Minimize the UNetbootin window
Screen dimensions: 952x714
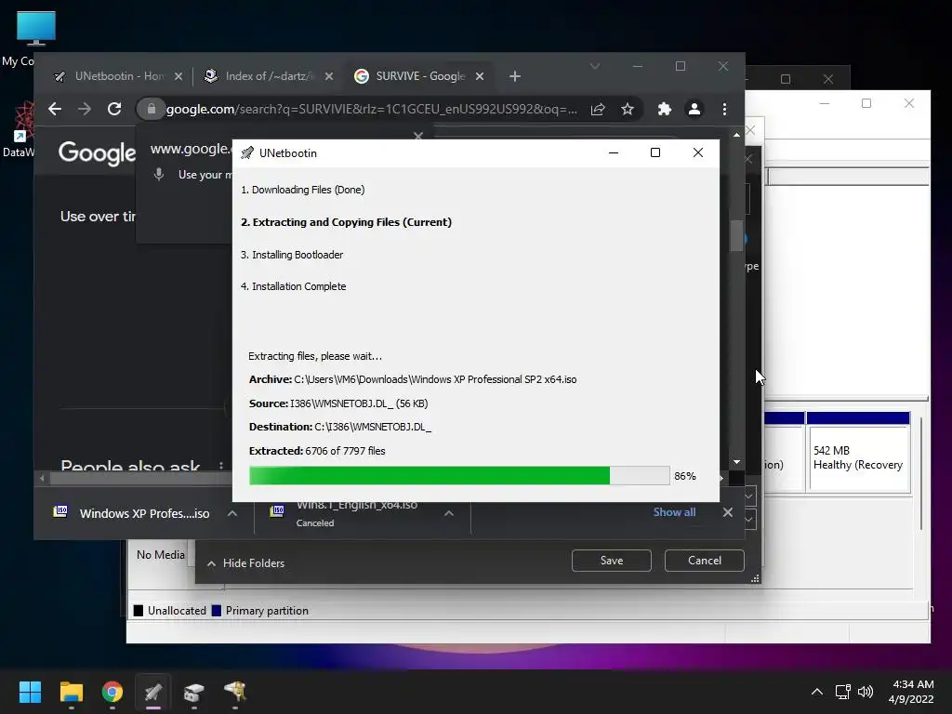pos(614,153)
